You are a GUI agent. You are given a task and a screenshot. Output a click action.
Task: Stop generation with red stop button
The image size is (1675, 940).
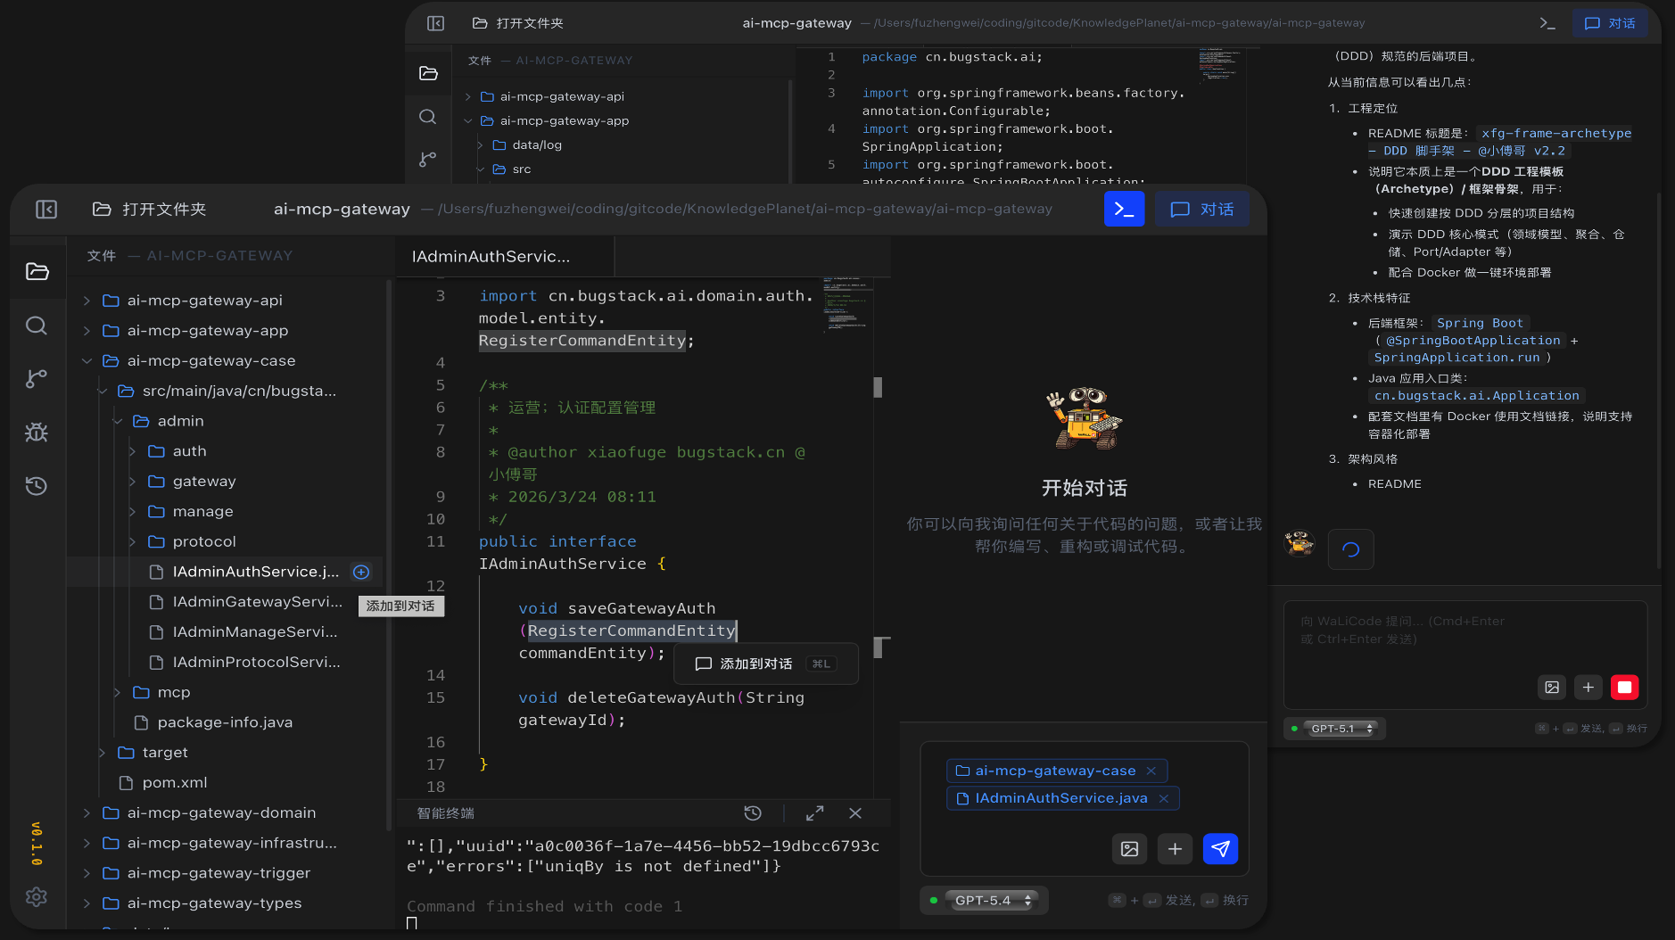pos(1624,687)
